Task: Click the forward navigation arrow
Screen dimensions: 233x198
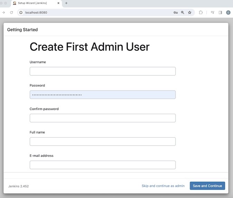Action: click(x=3, y=12)
